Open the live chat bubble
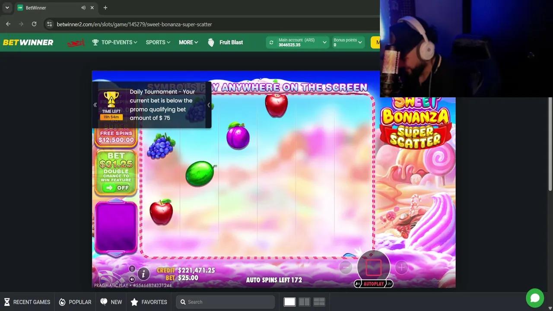Image resolution: width=553 pixels, height=311 pixels. pos(535,298)
